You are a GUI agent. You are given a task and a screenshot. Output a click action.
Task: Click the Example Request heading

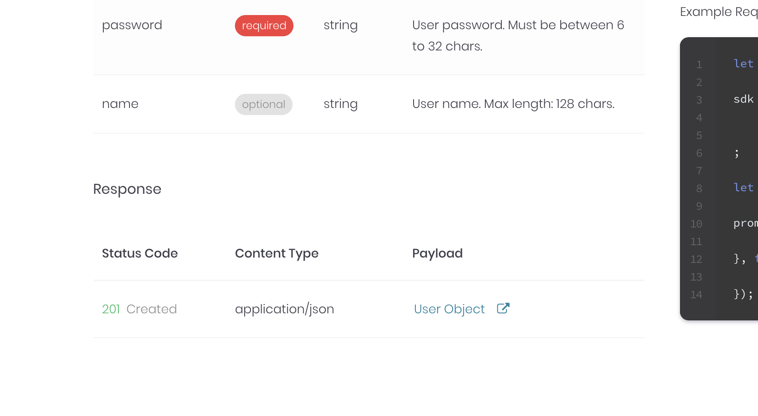[x=718, y=12]
